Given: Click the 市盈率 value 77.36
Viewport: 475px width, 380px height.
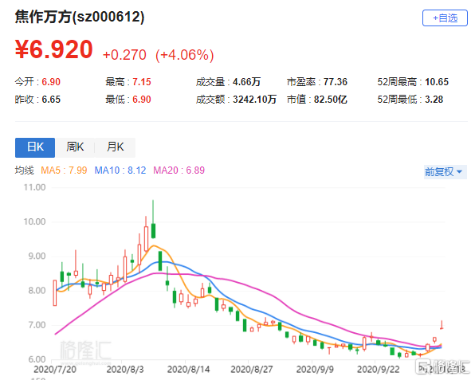Looking at the screenshot, I should (x=335, y=82).
